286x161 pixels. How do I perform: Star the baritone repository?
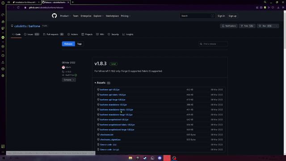click(x=265, y=26)
